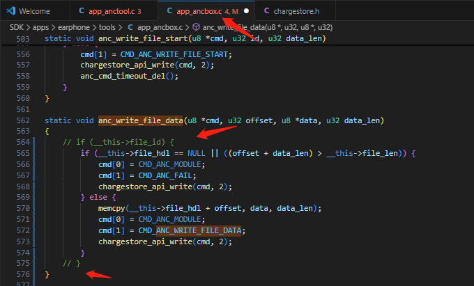Open the apps breadcrumb segment
Screen dimensions: 474x286
[x=40, y=27]
